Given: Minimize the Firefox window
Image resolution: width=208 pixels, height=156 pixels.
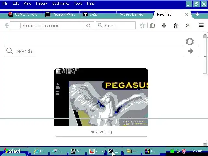Looking at the screenshot, I should point(188,4).
